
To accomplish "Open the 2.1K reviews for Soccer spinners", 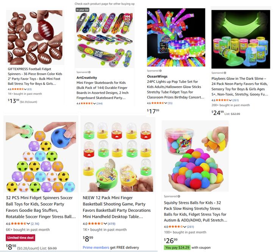I will 35,224.
